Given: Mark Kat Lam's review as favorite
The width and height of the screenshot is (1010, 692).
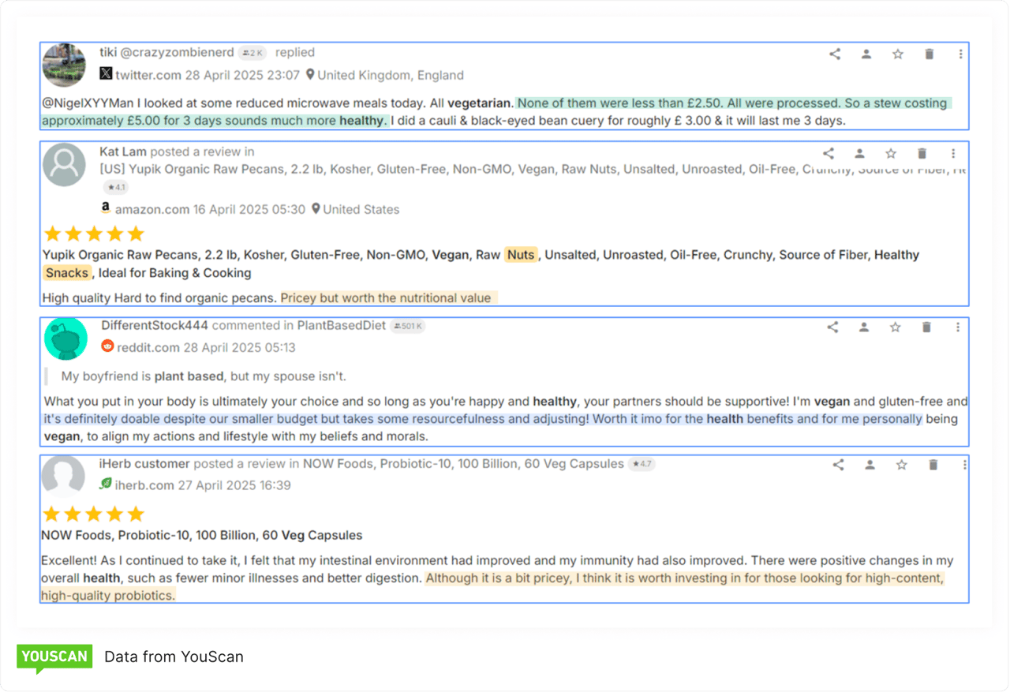Looking at the screenshot, I should (891, 153).
